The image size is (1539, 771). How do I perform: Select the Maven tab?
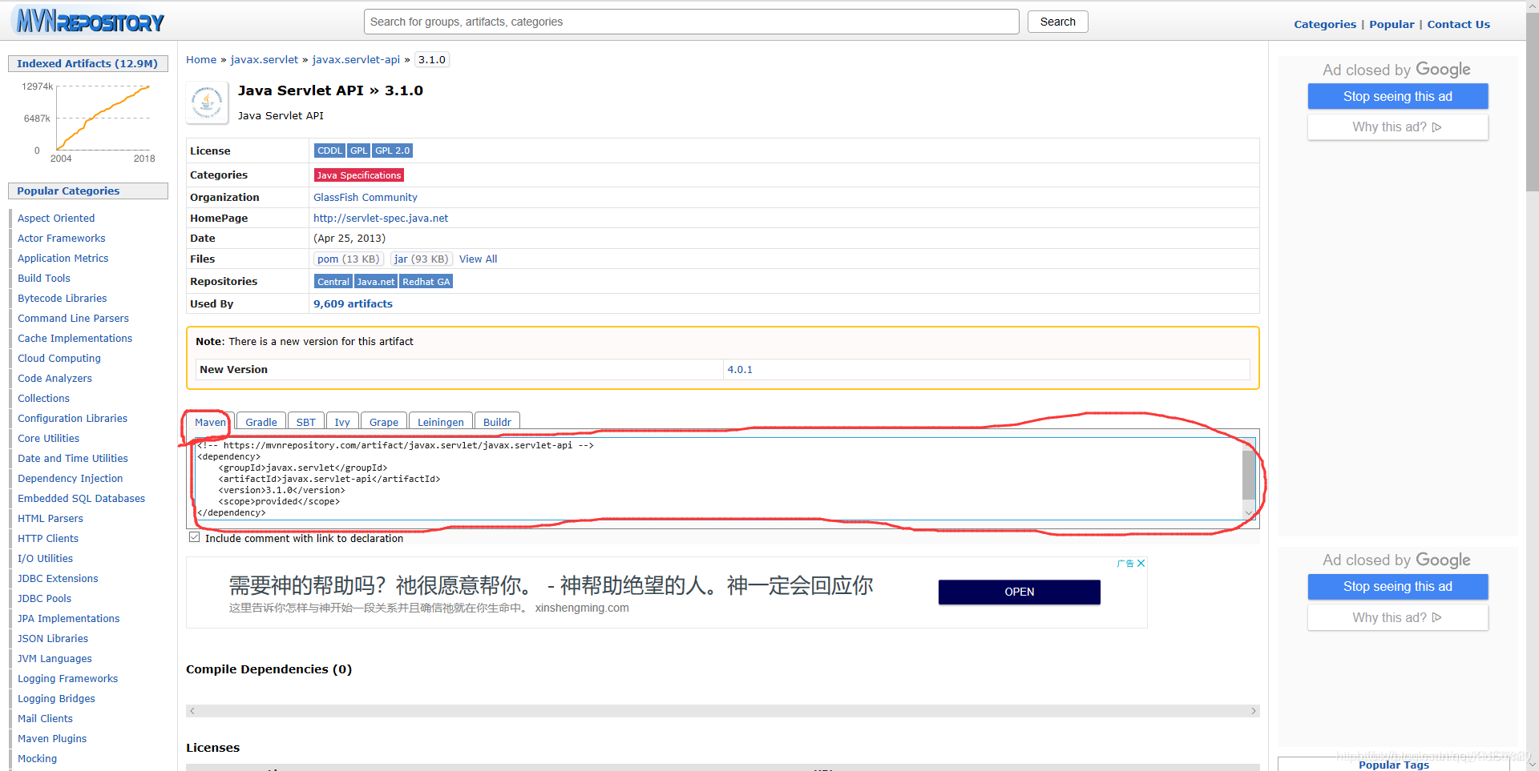tap(210, 422)
